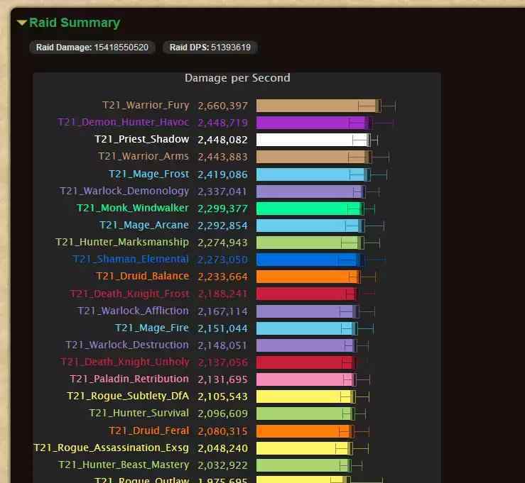Click the T21_Monk_Windwalker label

click(133, 209)
